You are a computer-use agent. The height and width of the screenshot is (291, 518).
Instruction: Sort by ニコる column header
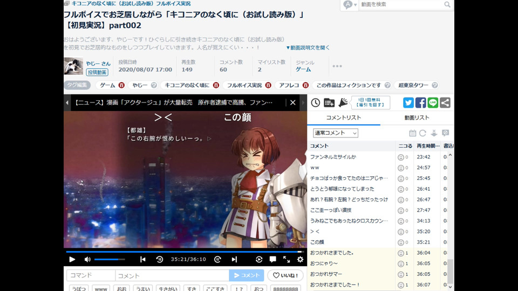[x=405, y=146]
